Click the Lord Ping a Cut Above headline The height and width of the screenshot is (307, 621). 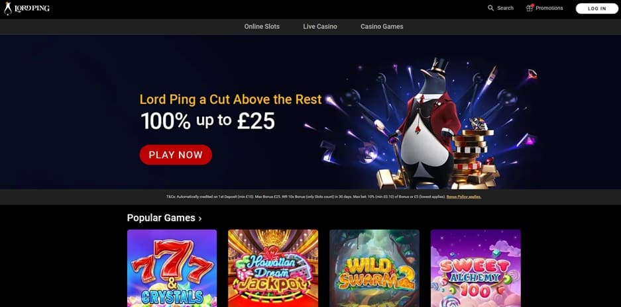click(x=231, y=99)
